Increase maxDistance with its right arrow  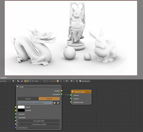(x=58, y=124)
